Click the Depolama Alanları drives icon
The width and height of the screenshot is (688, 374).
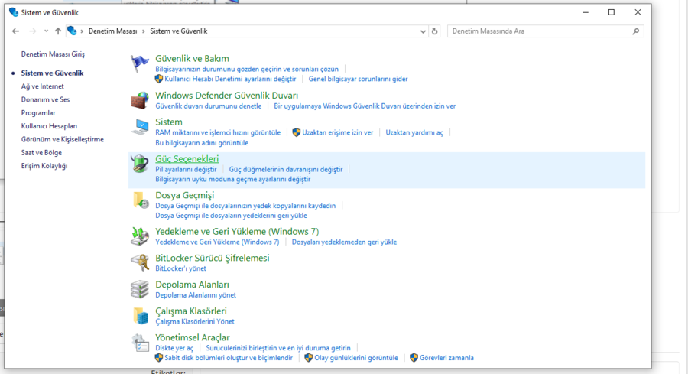click(140, 289)
